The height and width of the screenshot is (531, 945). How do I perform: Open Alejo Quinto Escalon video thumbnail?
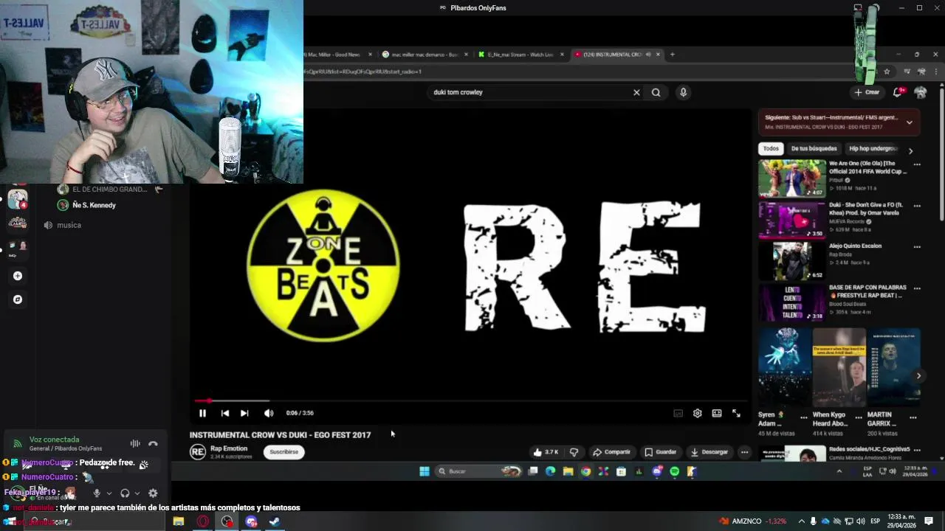point(792,261)
